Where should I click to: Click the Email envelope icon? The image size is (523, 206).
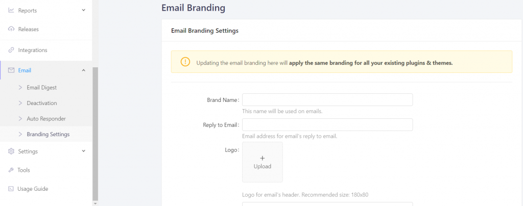point(11,70)
